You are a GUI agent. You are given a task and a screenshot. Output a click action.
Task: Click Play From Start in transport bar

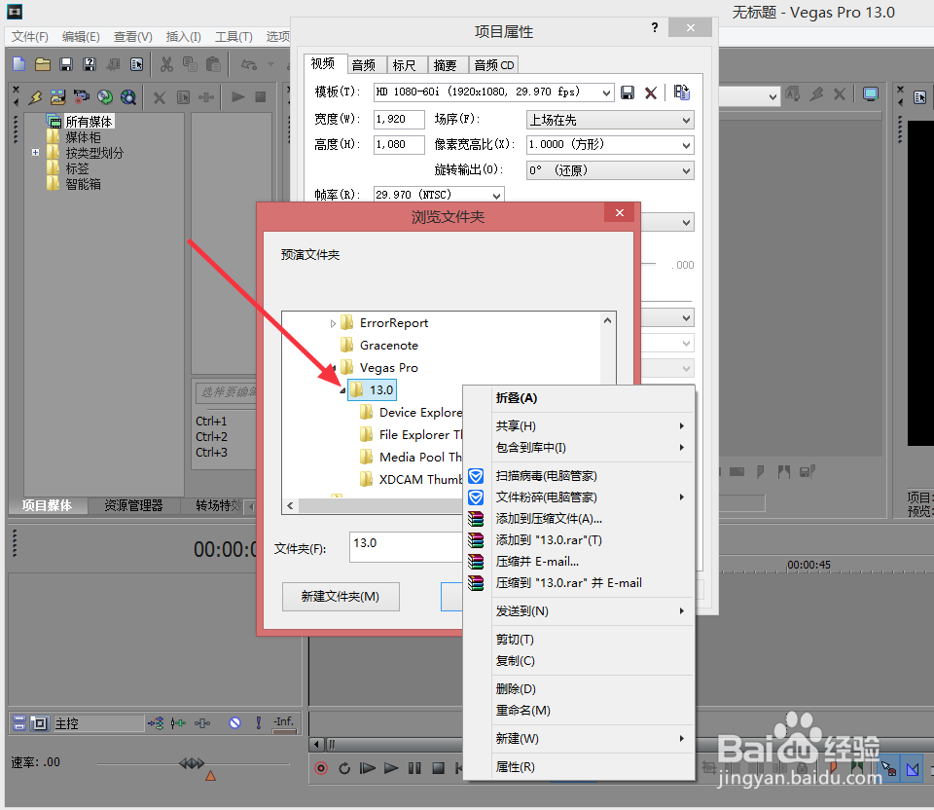pyautogui.click(x=368, y=768)
